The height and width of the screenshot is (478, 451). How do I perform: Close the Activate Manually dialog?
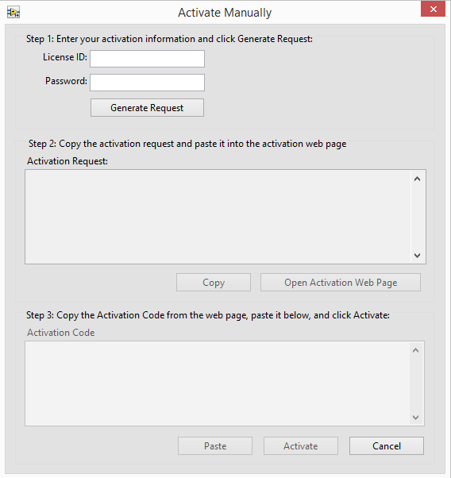(433, 10)
